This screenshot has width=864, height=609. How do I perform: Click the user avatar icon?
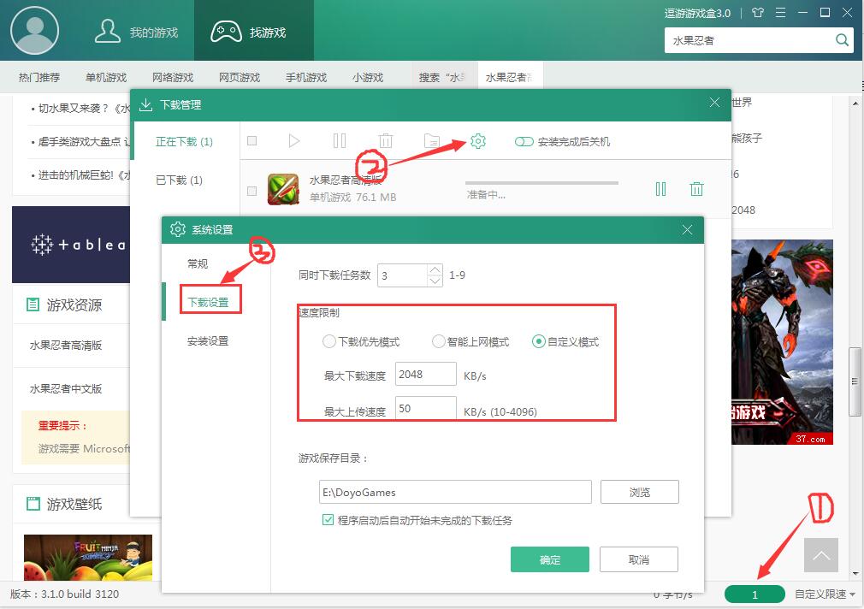tap(34, 30)
